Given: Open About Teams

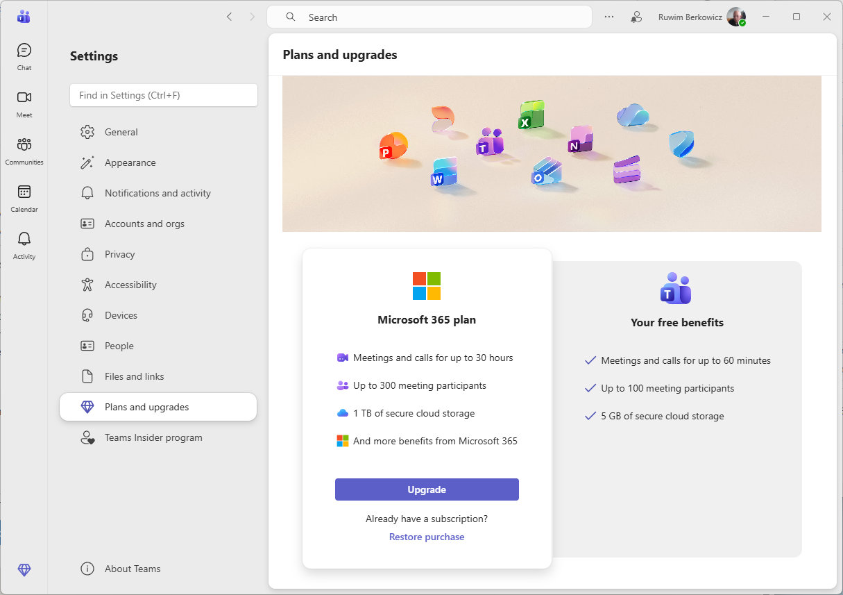Looking at the screenshot, I should click(x=131, y=568).
